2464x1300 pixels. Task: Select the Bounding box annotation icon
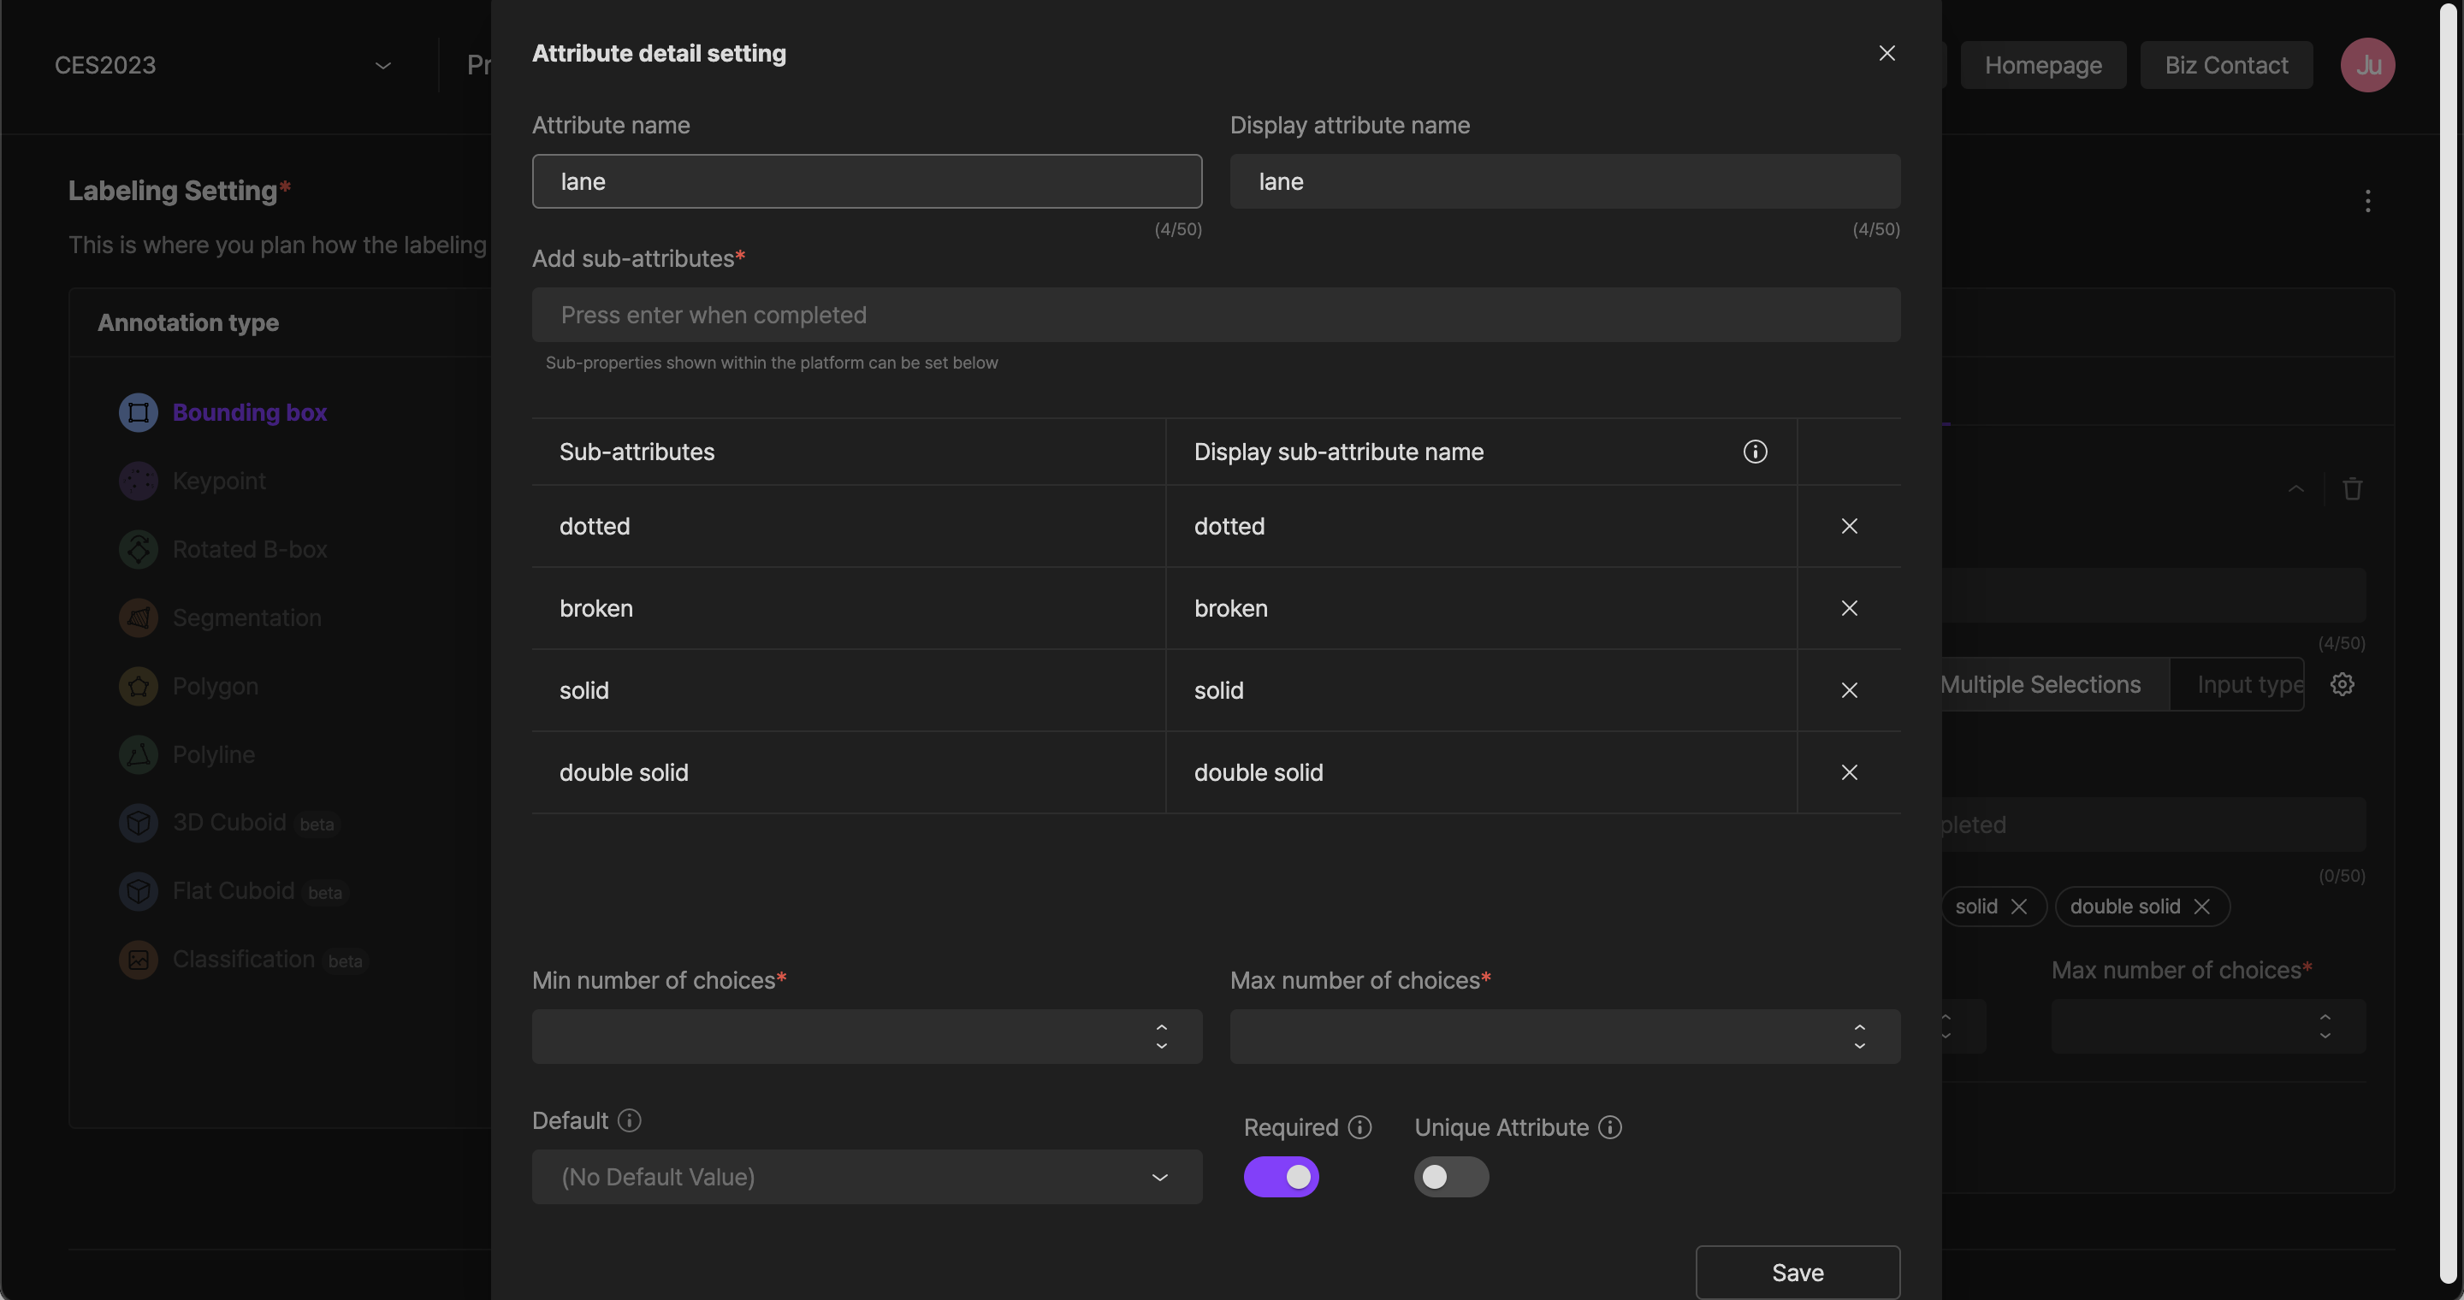(138, 413)
